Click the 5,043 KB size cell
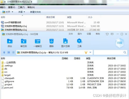This screenshot has height=99, width=129. [x=95, y=26]
